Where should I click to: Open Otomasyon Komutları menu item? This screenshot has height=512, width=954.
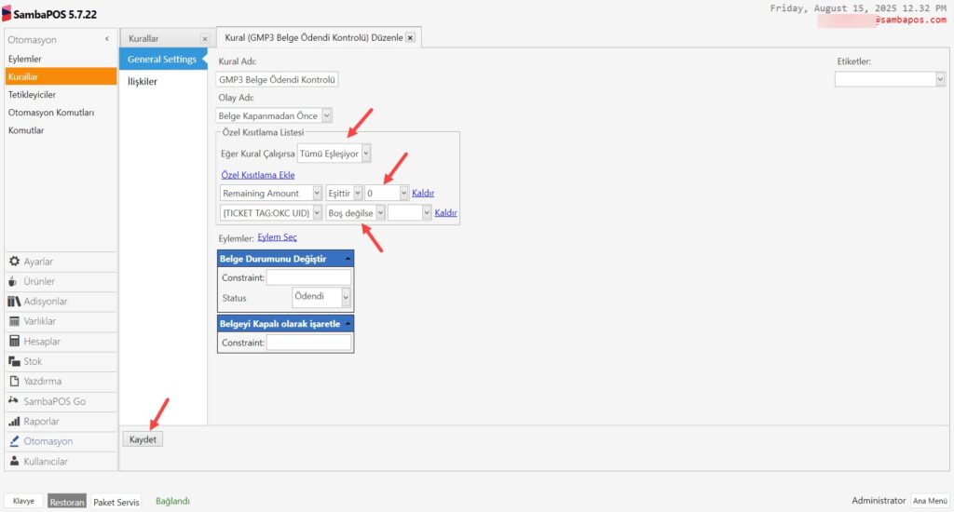point(51,113)
